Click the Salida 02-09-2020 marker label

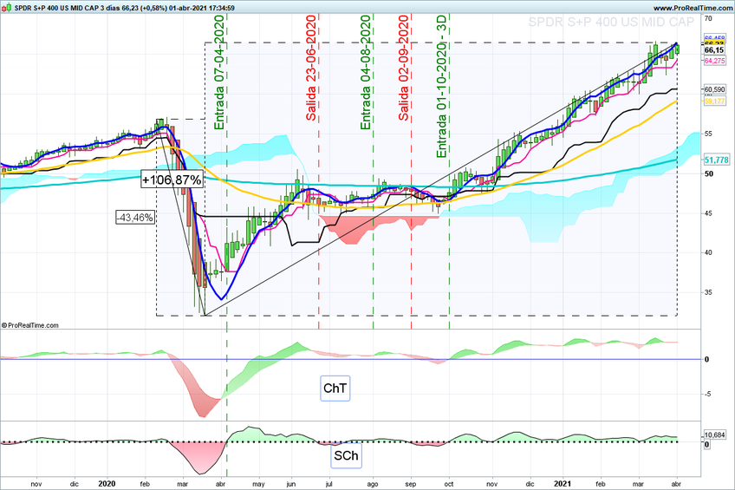click(404, 68)
